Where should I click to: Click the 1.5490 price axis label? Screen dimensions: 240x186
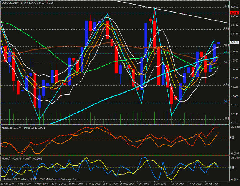pos(234,78)
